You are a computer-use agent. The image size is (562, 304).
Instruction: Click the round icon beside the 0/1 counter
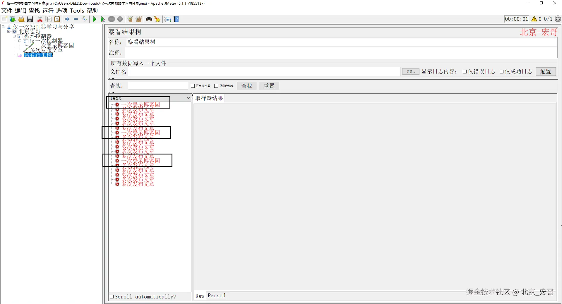[x=558, y=19]
